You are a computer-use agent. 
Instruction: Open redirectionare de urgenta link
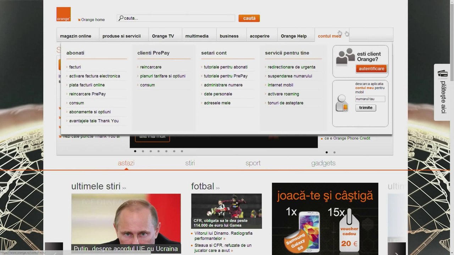click(x=292, y=67)
